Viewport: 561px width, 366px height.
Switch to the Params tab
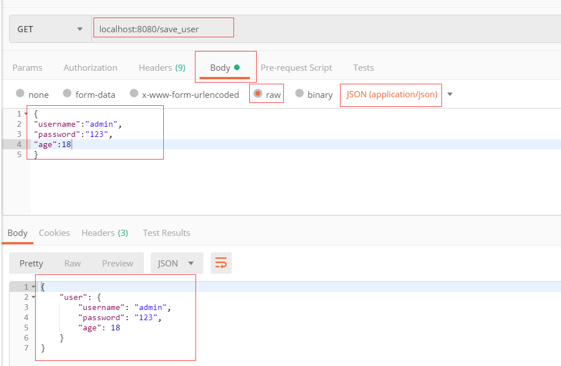tap(27, 67)
